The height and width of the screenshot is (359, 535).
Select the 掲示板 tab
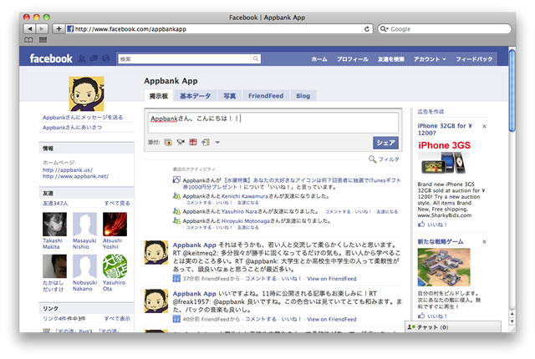pos(159,96)
